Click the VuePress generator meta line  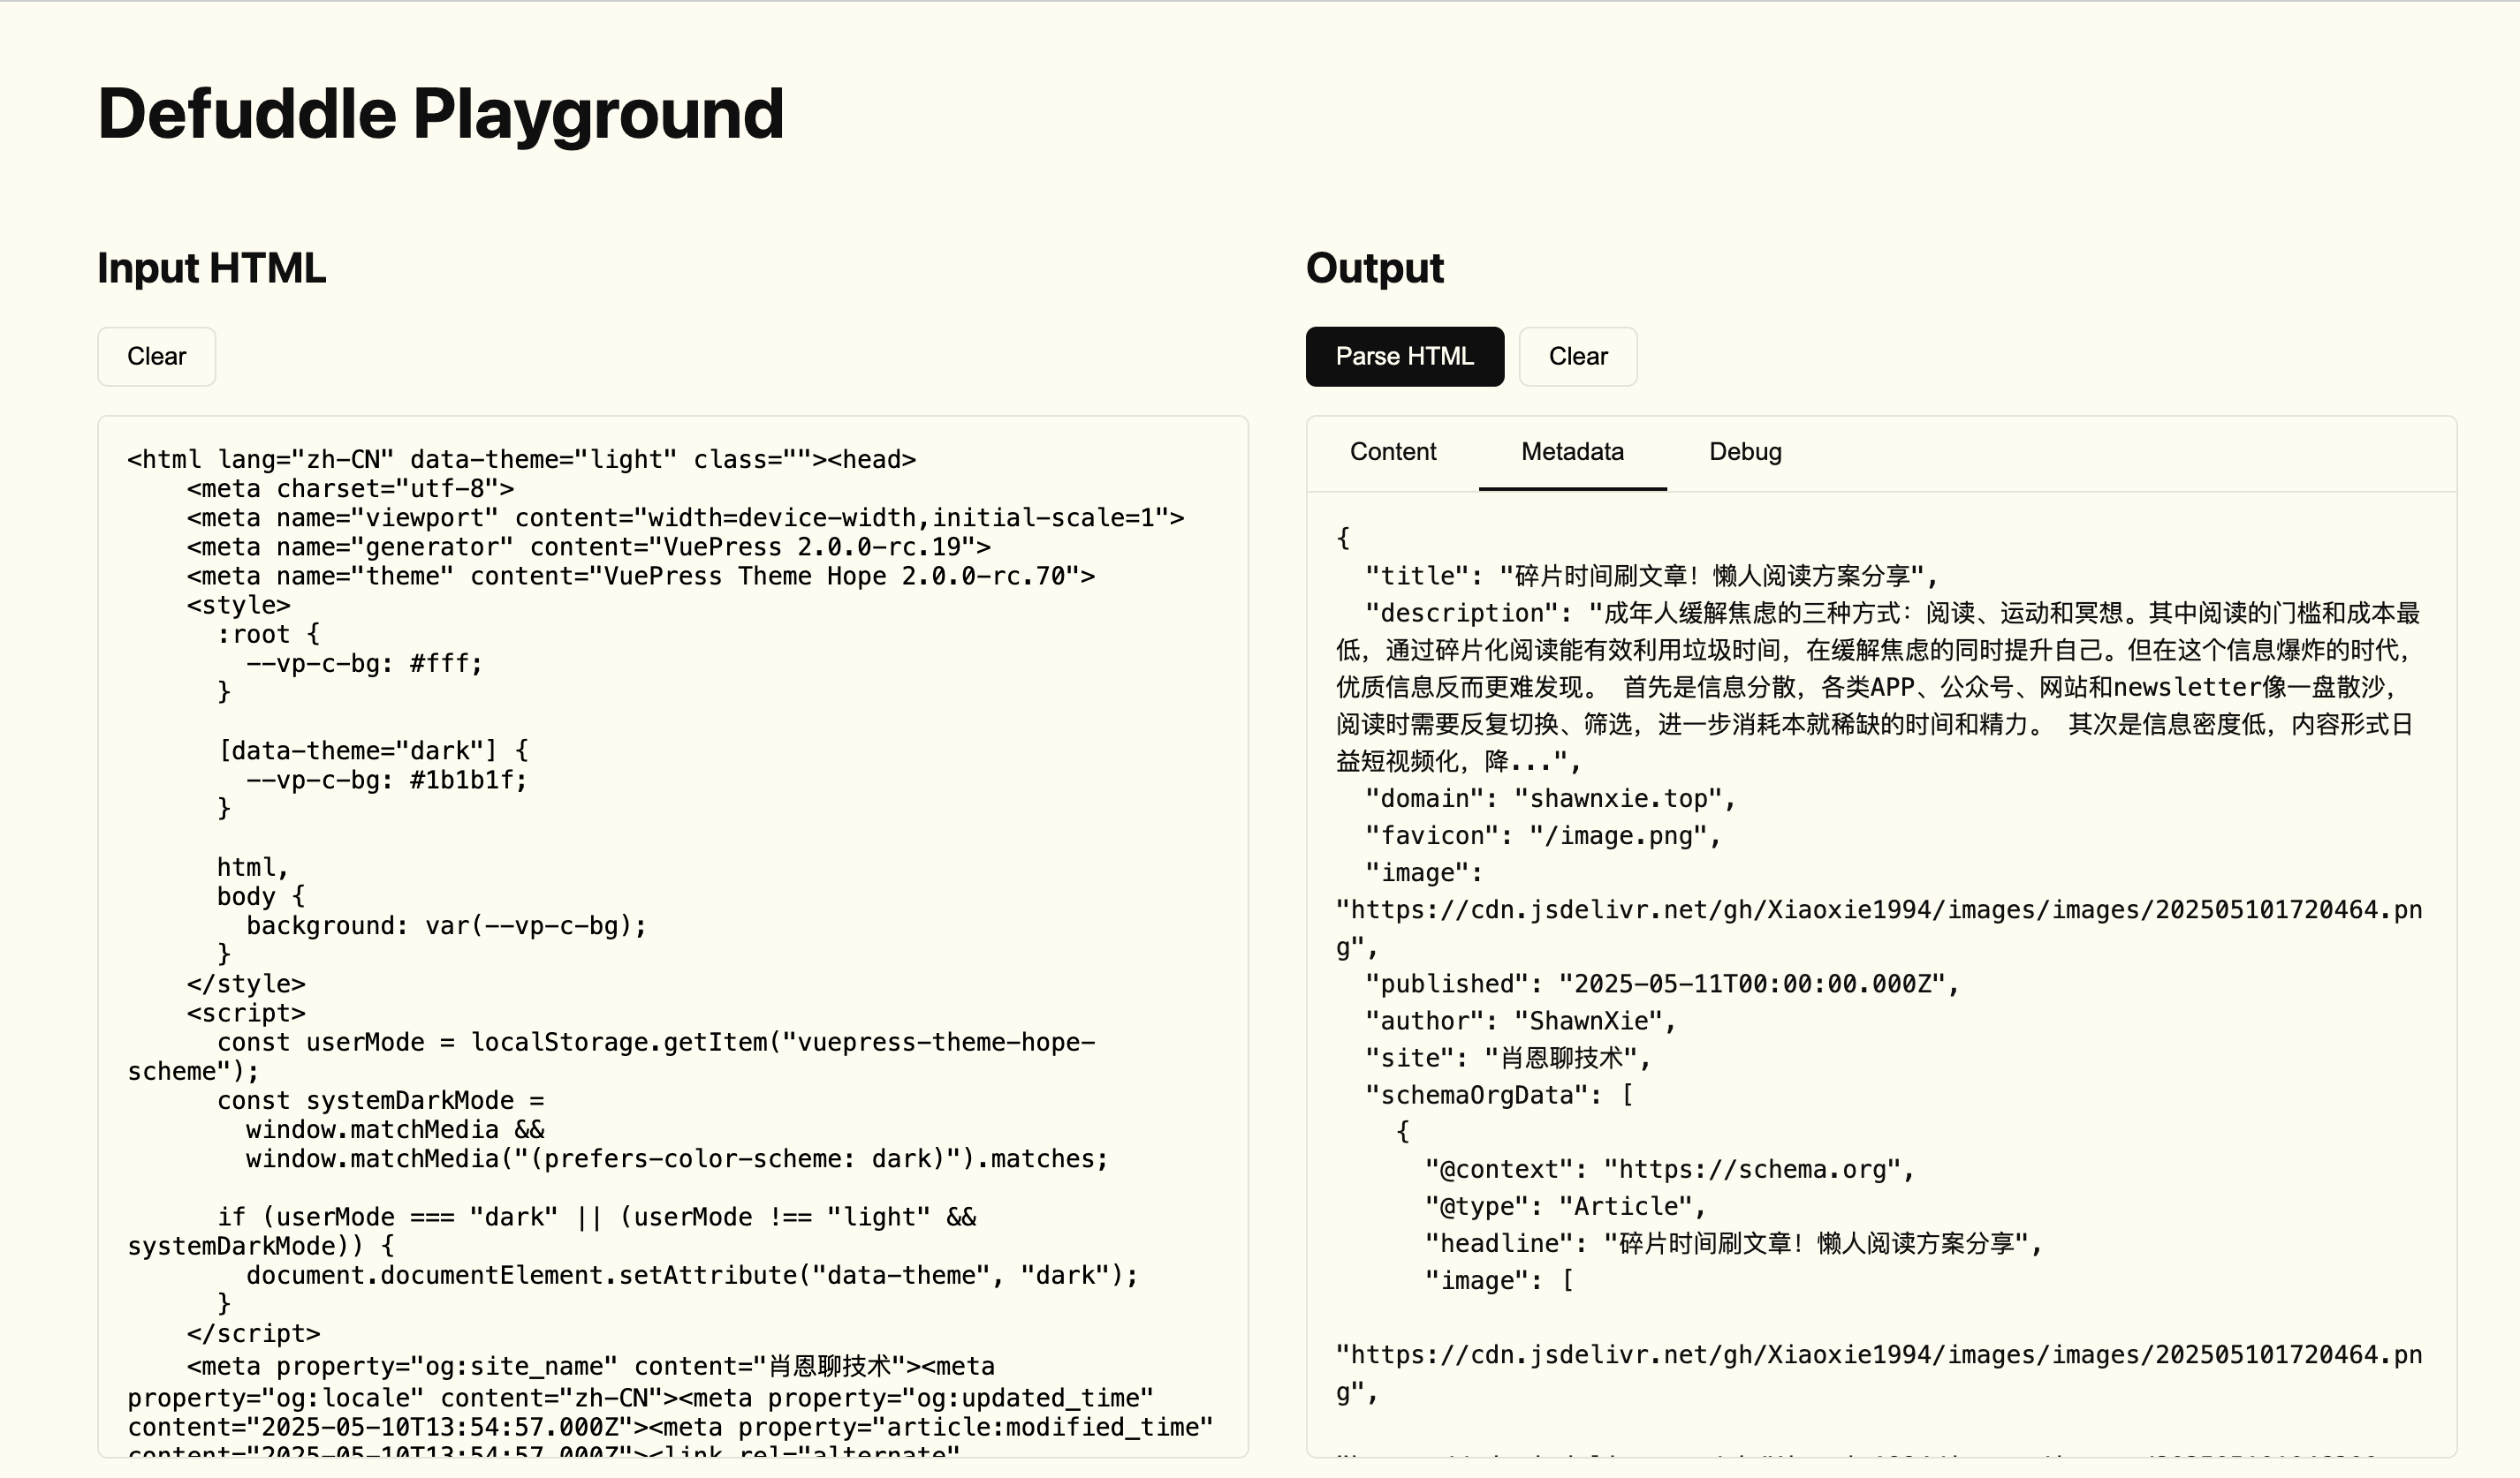click(x=588, y=547)
